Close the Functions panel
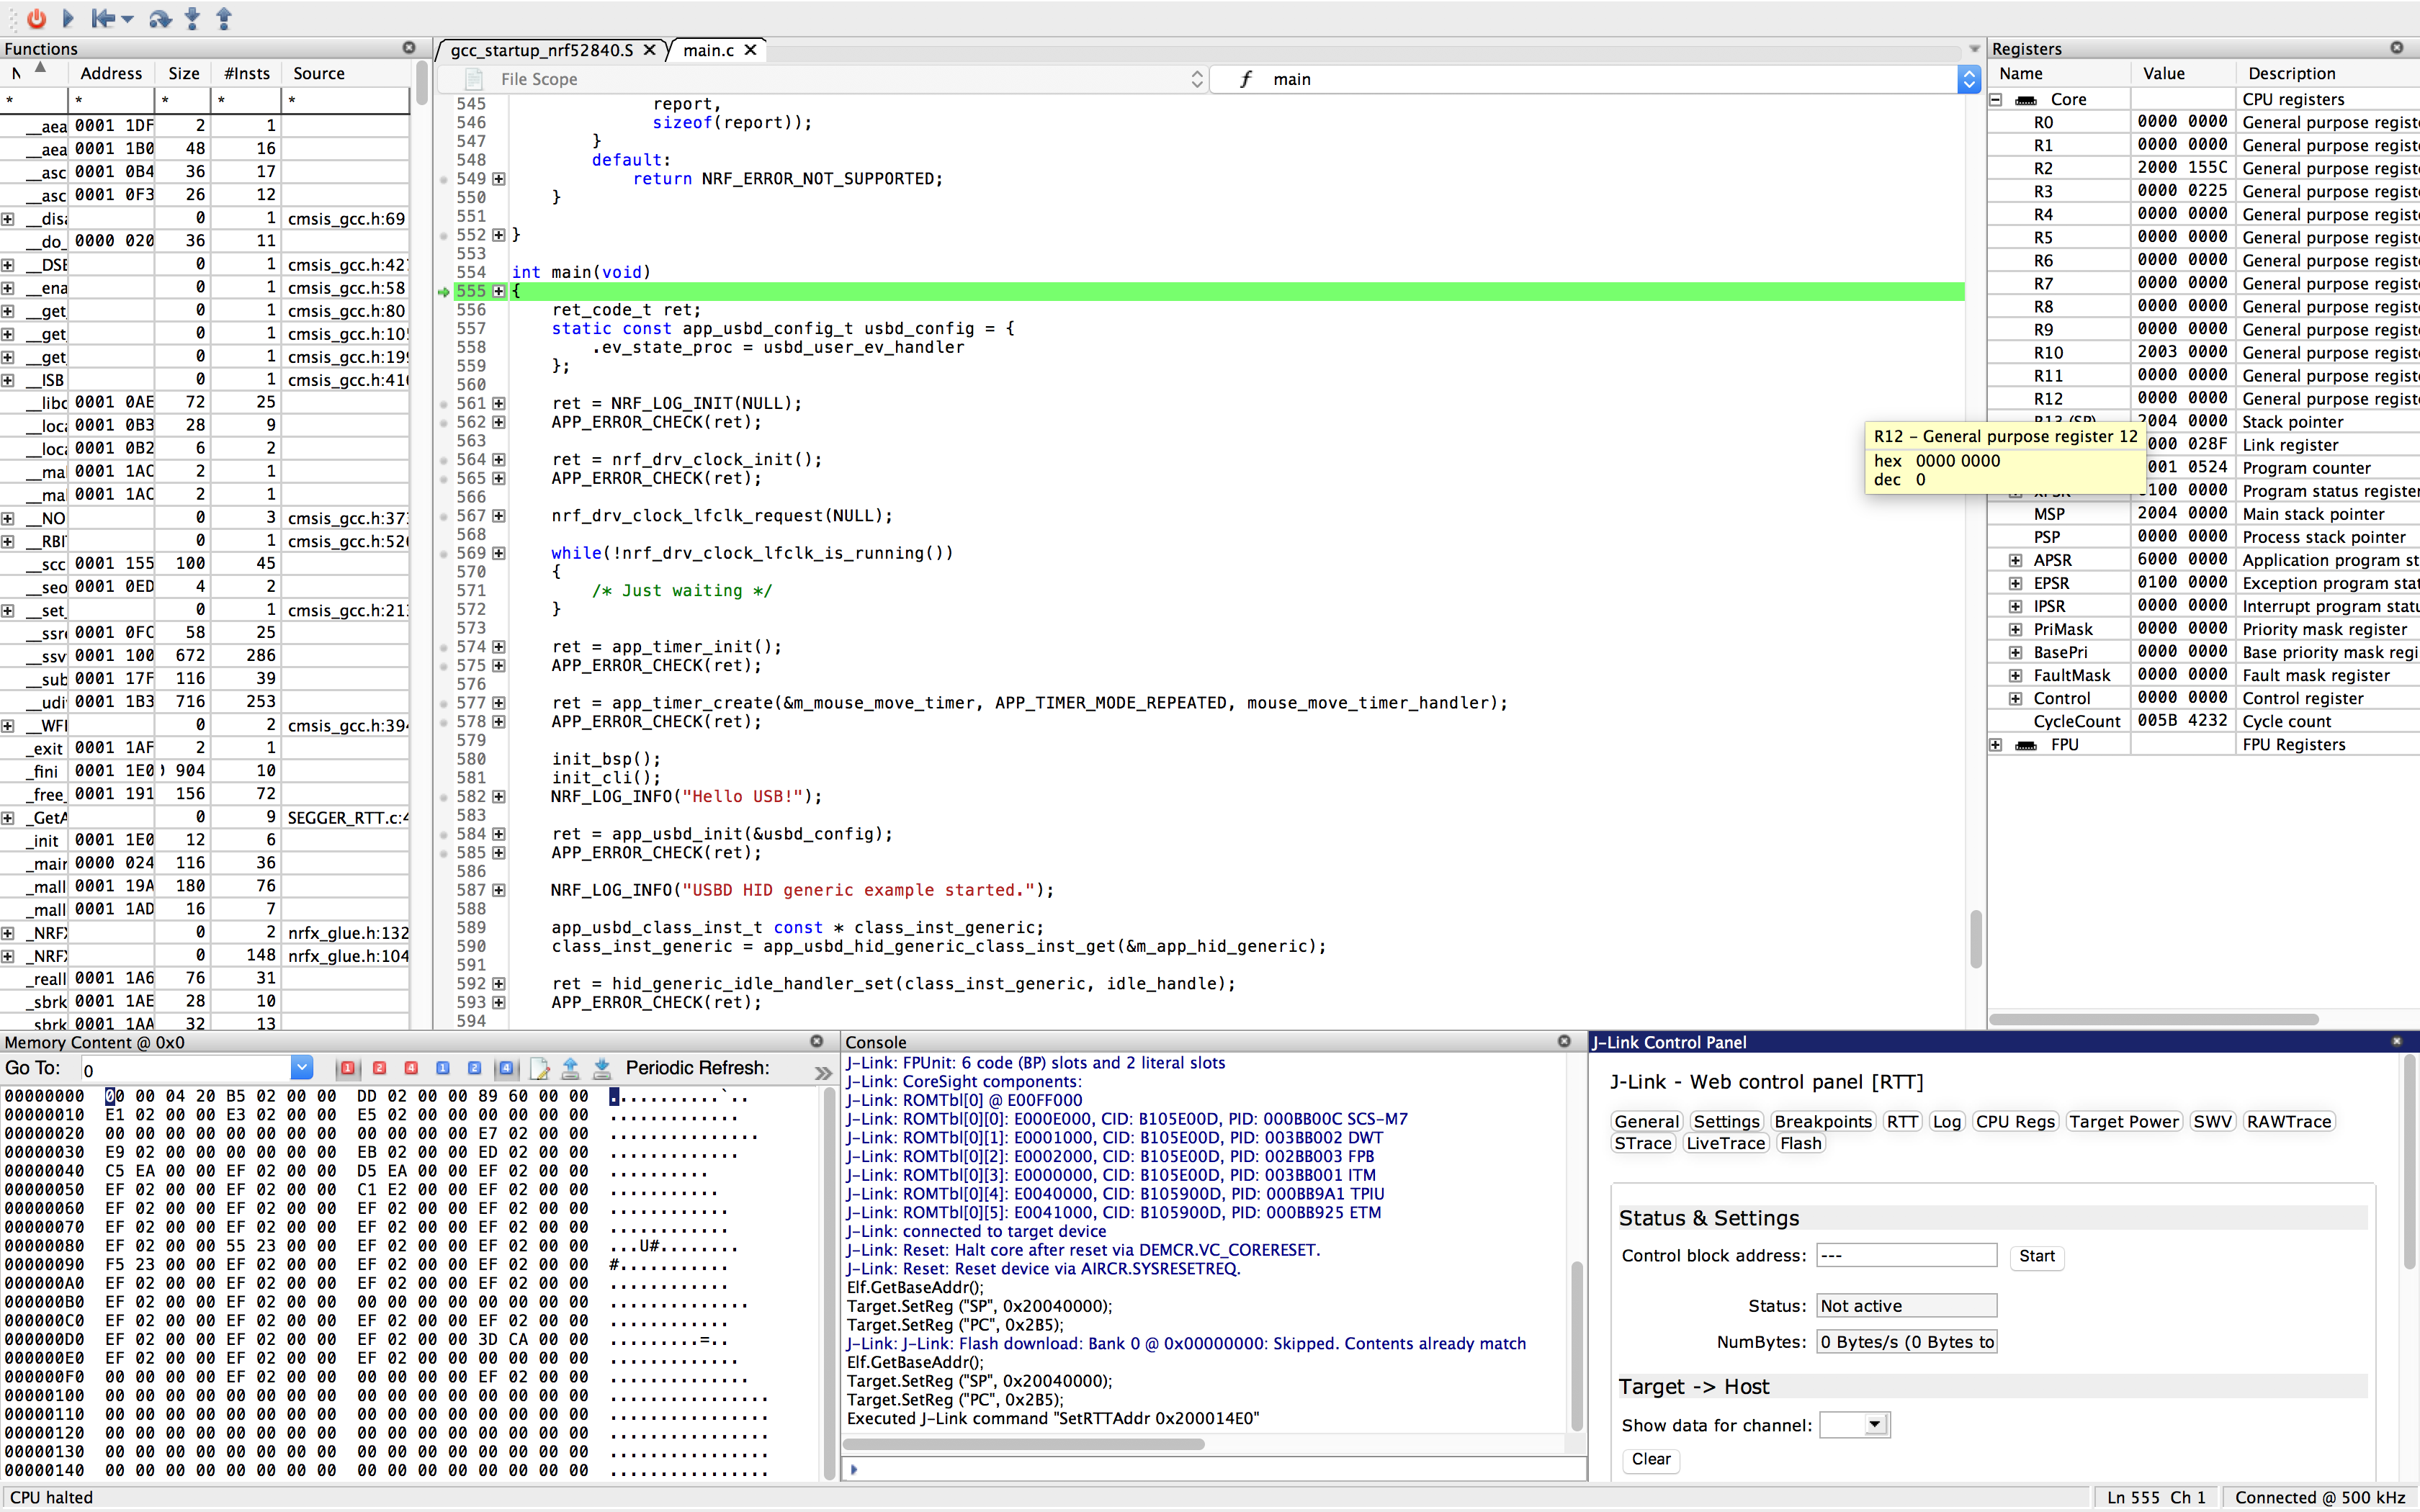Viewport: 2420px width, 1512px height. 409,48
